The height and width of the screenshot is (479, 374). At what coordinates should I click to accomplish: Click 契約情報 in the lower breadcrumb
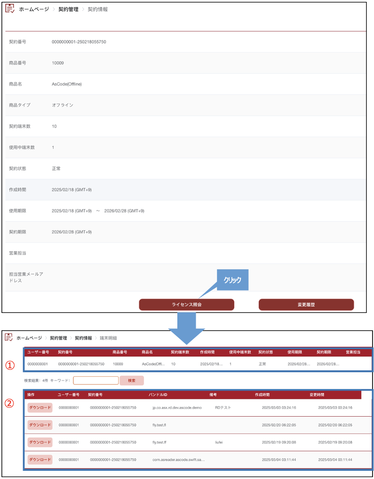(84, 338)
